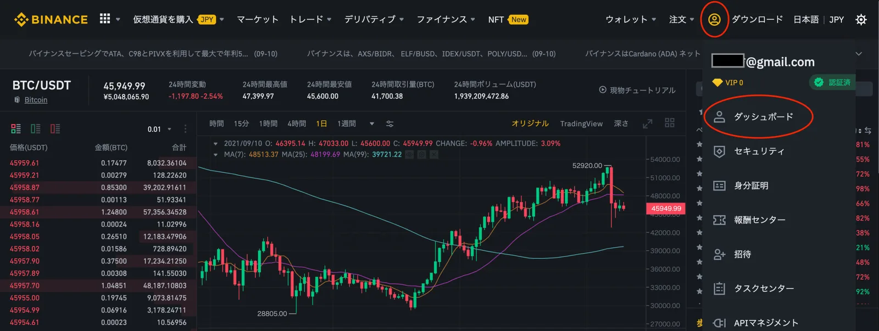Expand the announcements bar chevron
The height and width of the screenshot is (331, 879).
pos(859,54)
